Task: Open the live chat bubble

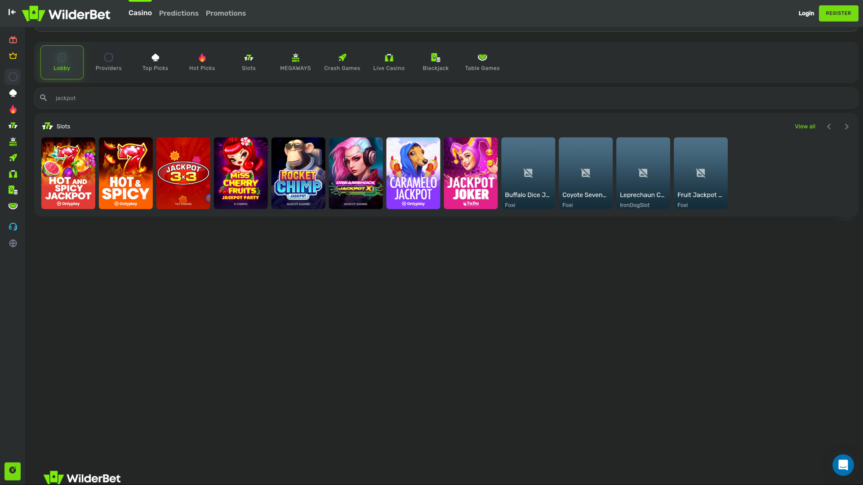Action: tap(843, 465)
